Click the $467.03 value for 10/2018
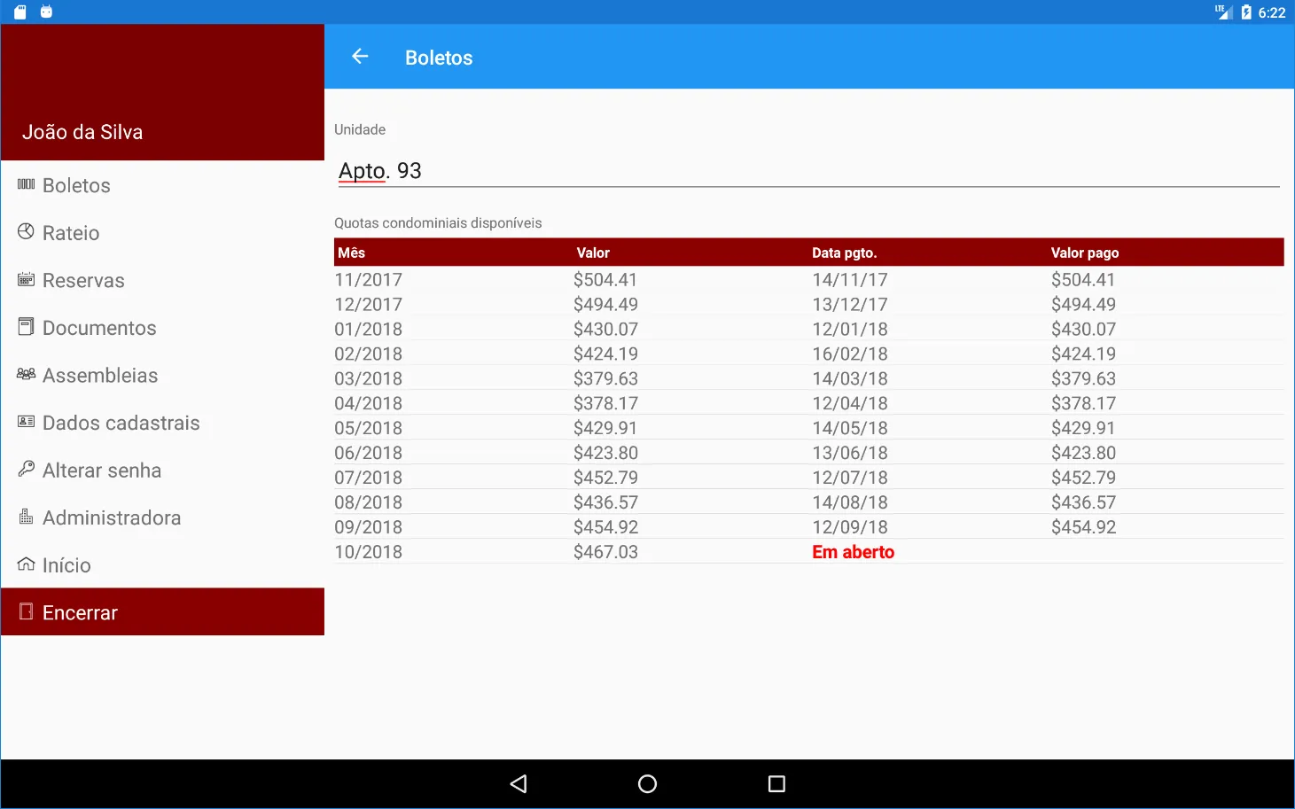The image size is (1295, 809). pos(605,552)
